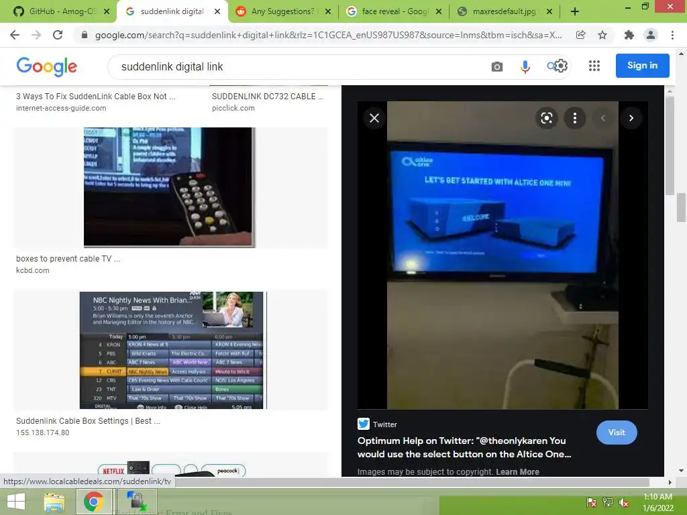The width and height of the screenshot is (687, 515).
Task: Click the kcbd.com source text
Action: (x=32, y=270)
